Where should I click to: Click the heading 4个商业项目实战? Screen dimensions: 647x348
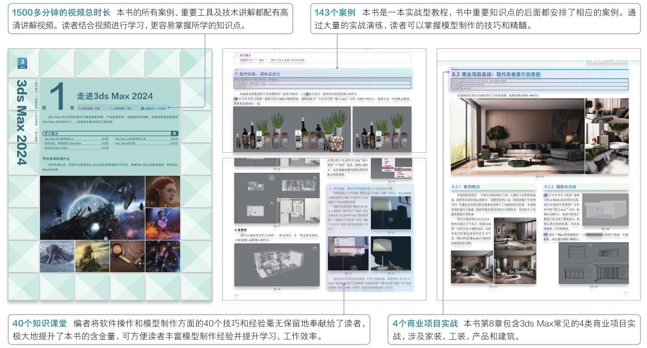[425, 323]
